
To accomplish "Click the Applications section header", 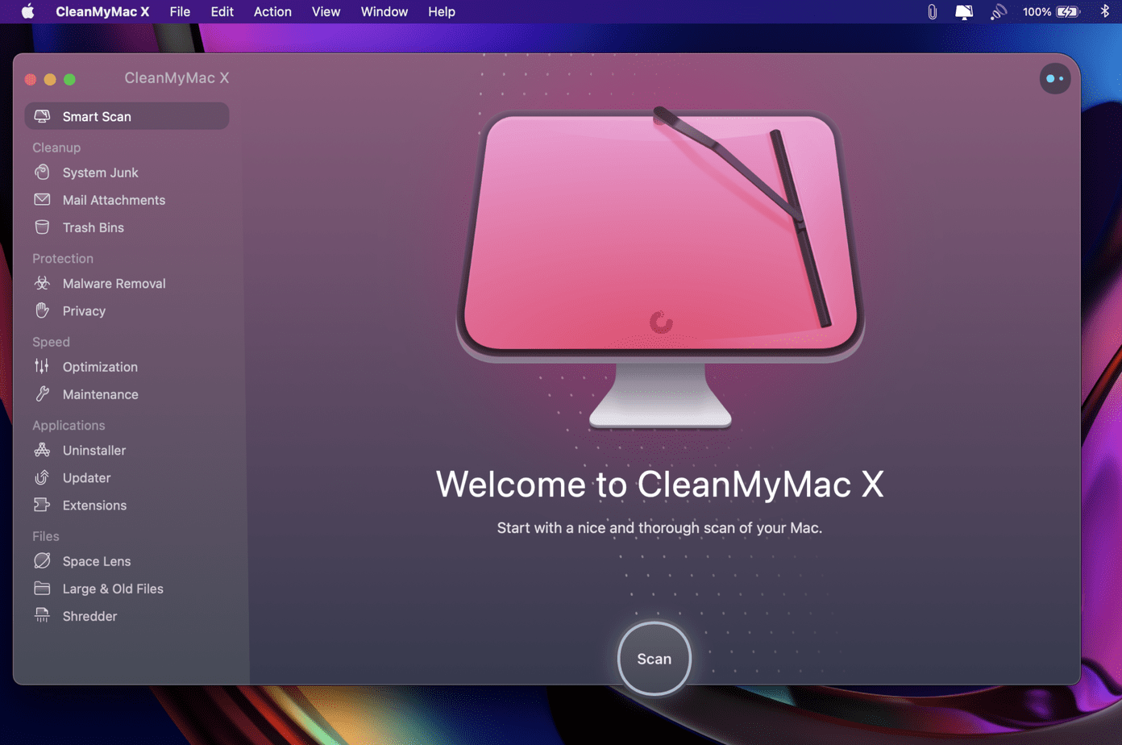I will click(x=69, y=425).
